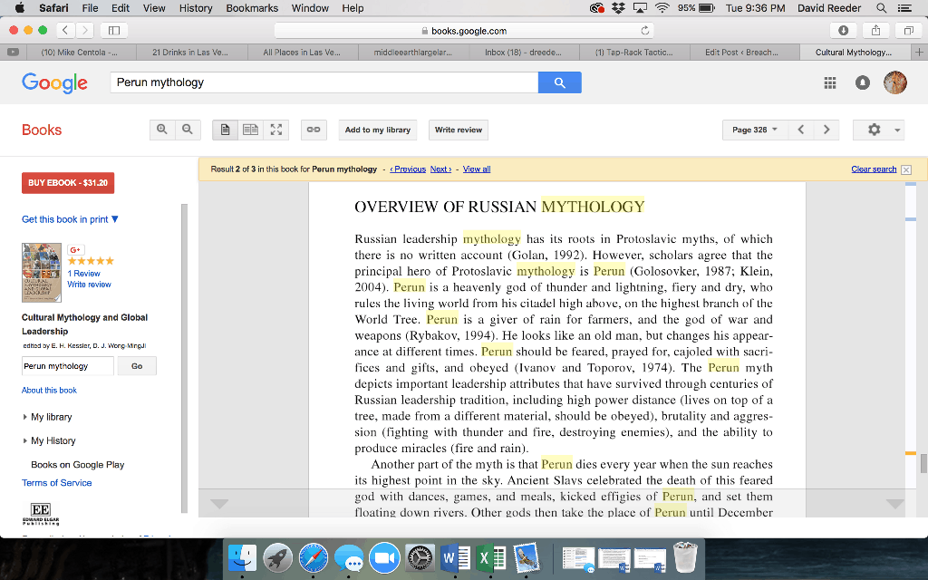Show Safari downloads
The image size is (928, 580).
tap(844, 30)
